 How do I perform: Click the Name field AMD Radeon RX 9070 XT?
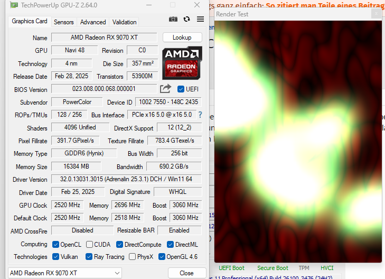click(104, 38)
